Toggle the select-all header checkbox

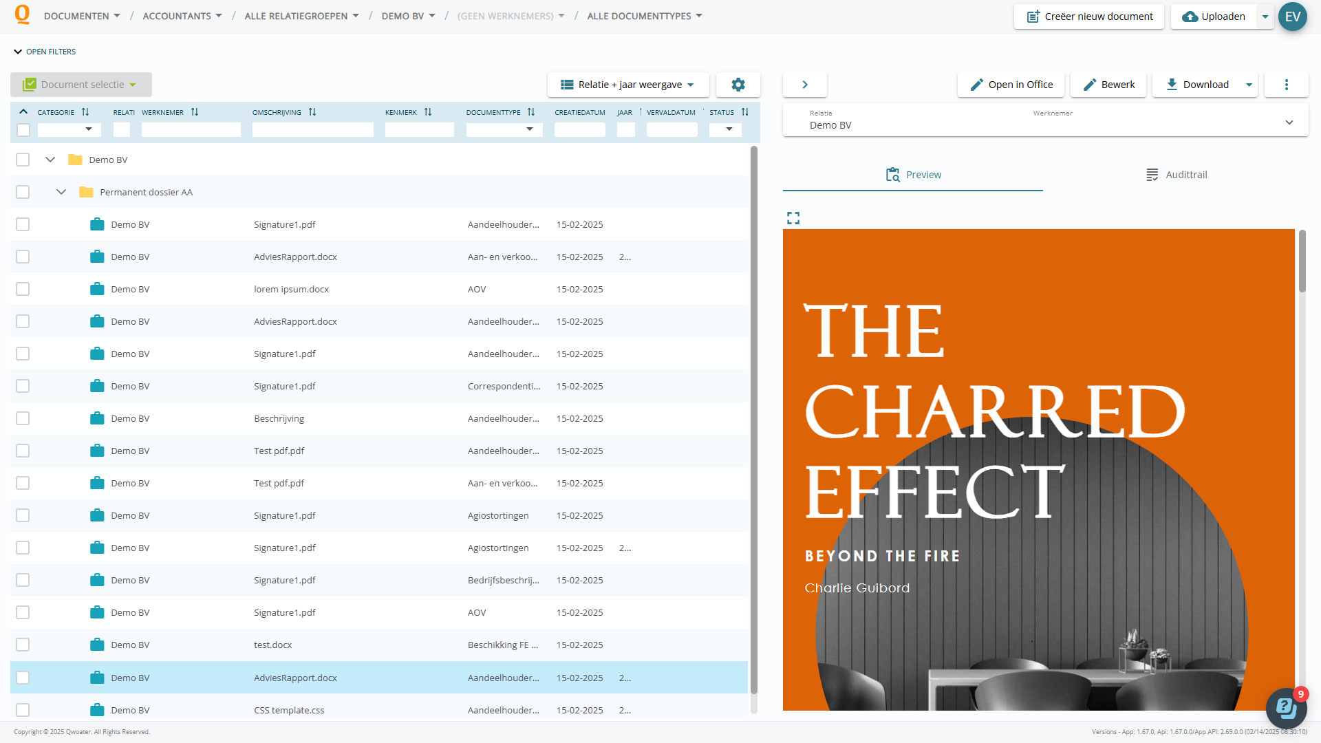click(x=23, y=129)
